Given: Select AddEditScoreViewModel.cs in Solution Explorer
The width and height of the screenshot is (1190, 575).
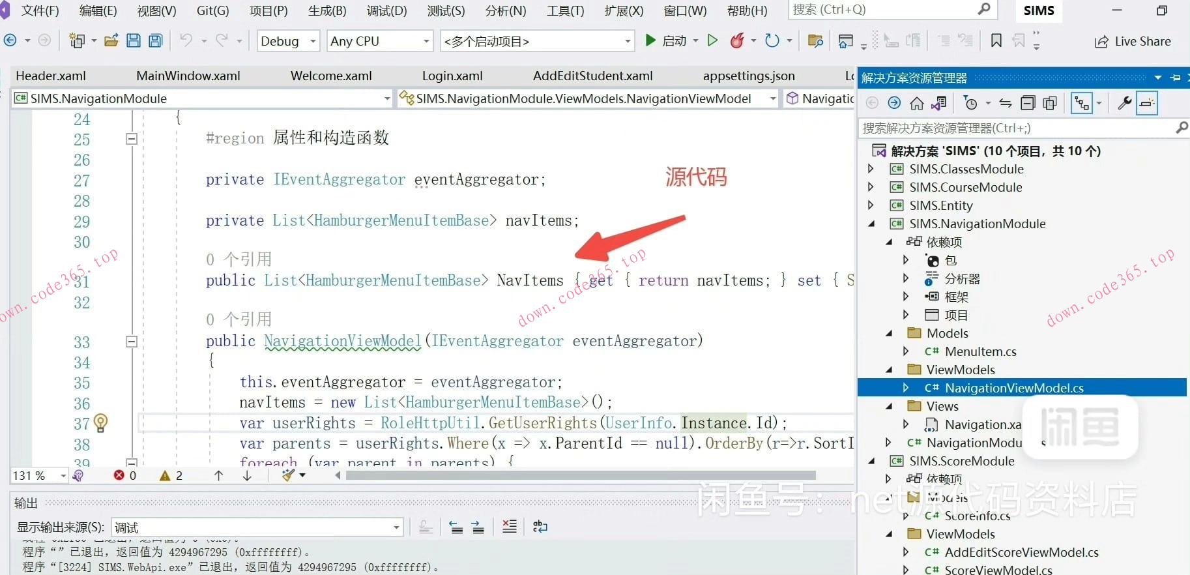Looking at the screenshot, I should [1021, 552].
